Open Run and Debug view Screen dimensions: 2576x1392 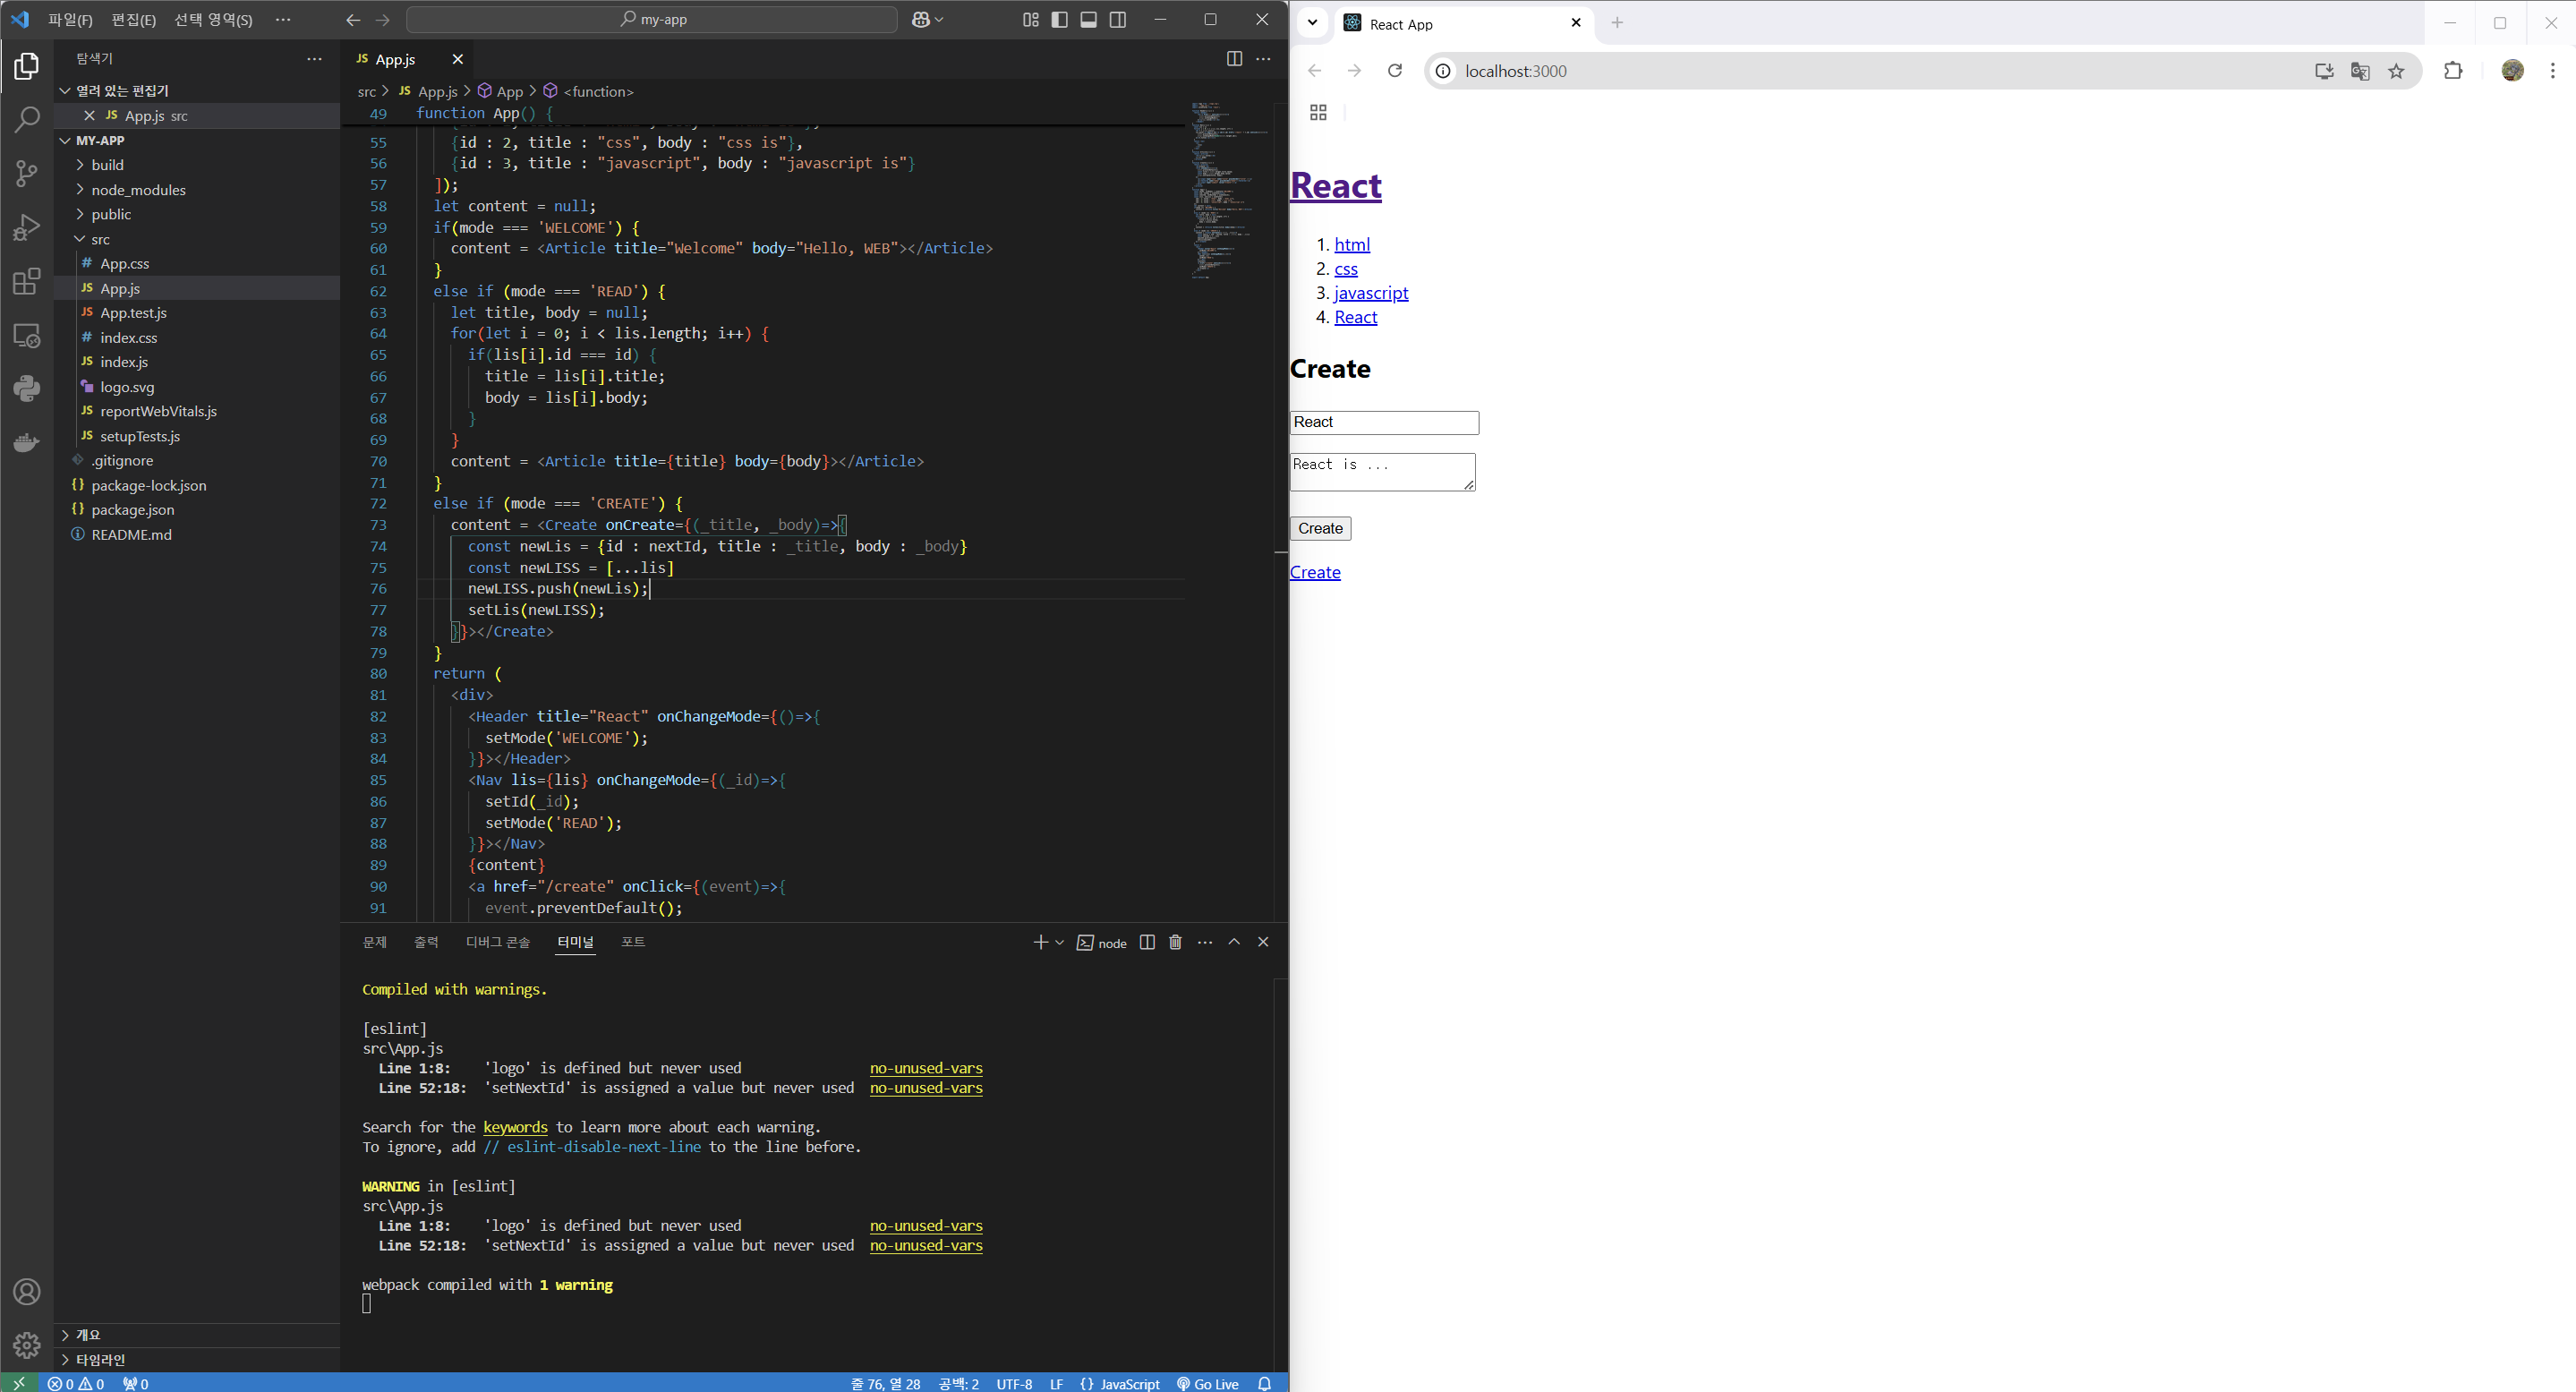point(27,227)
